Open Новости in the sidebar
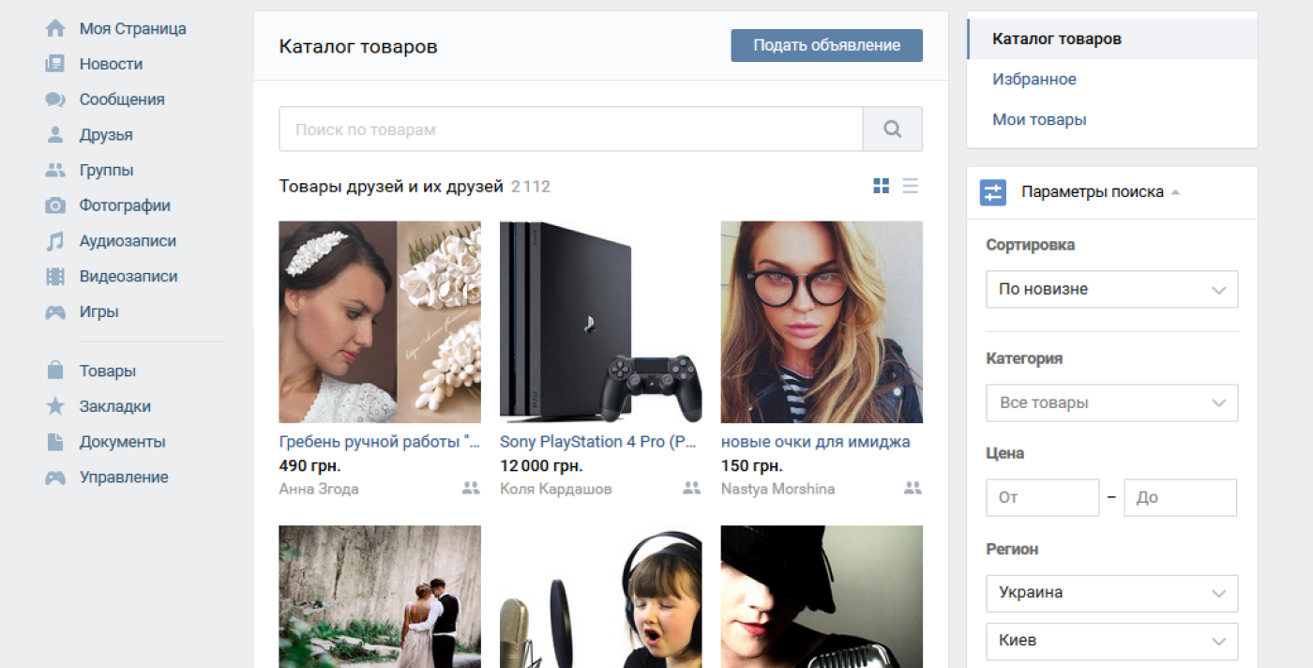The image size is (1313, 668). tap(111, 64)
